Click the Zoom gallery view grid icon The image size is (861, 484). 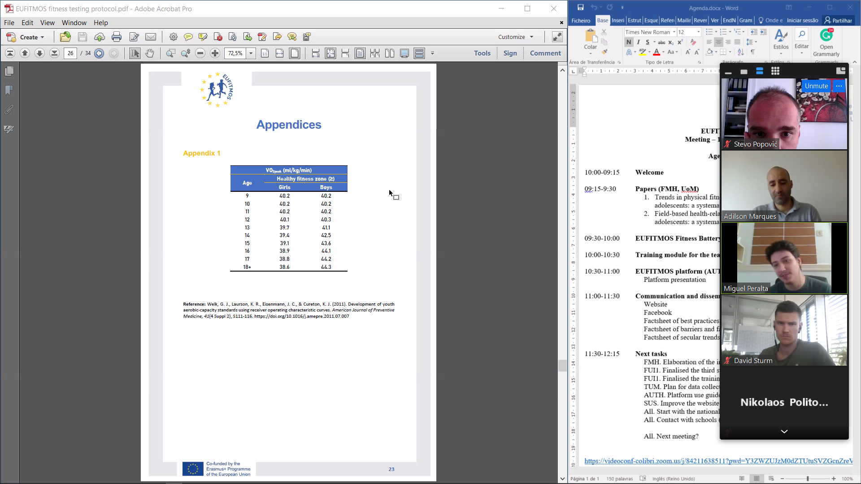tap(775, 71)
